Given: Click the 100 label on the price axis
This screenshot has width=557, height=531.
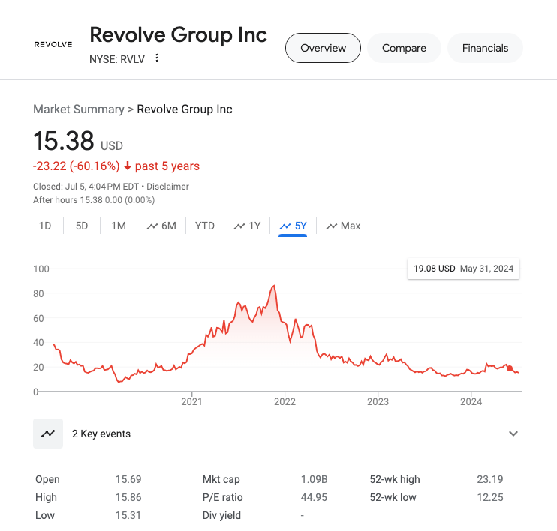Looking at the screenshot, I should tap(41, 268).
